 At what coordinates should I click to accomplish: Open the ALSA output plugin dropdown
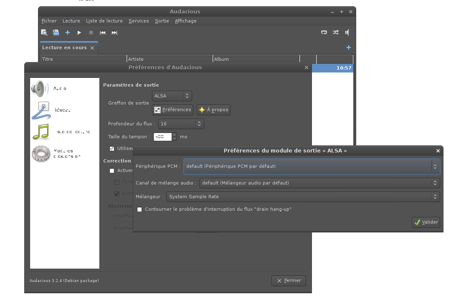172,96
